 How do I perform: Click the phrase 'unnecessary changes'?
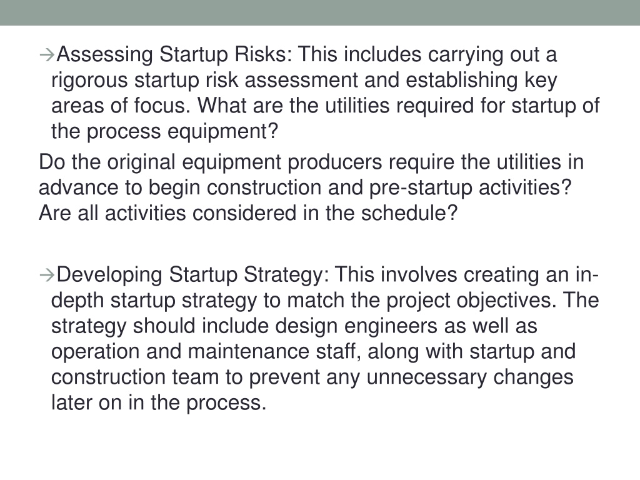point(470,378)
